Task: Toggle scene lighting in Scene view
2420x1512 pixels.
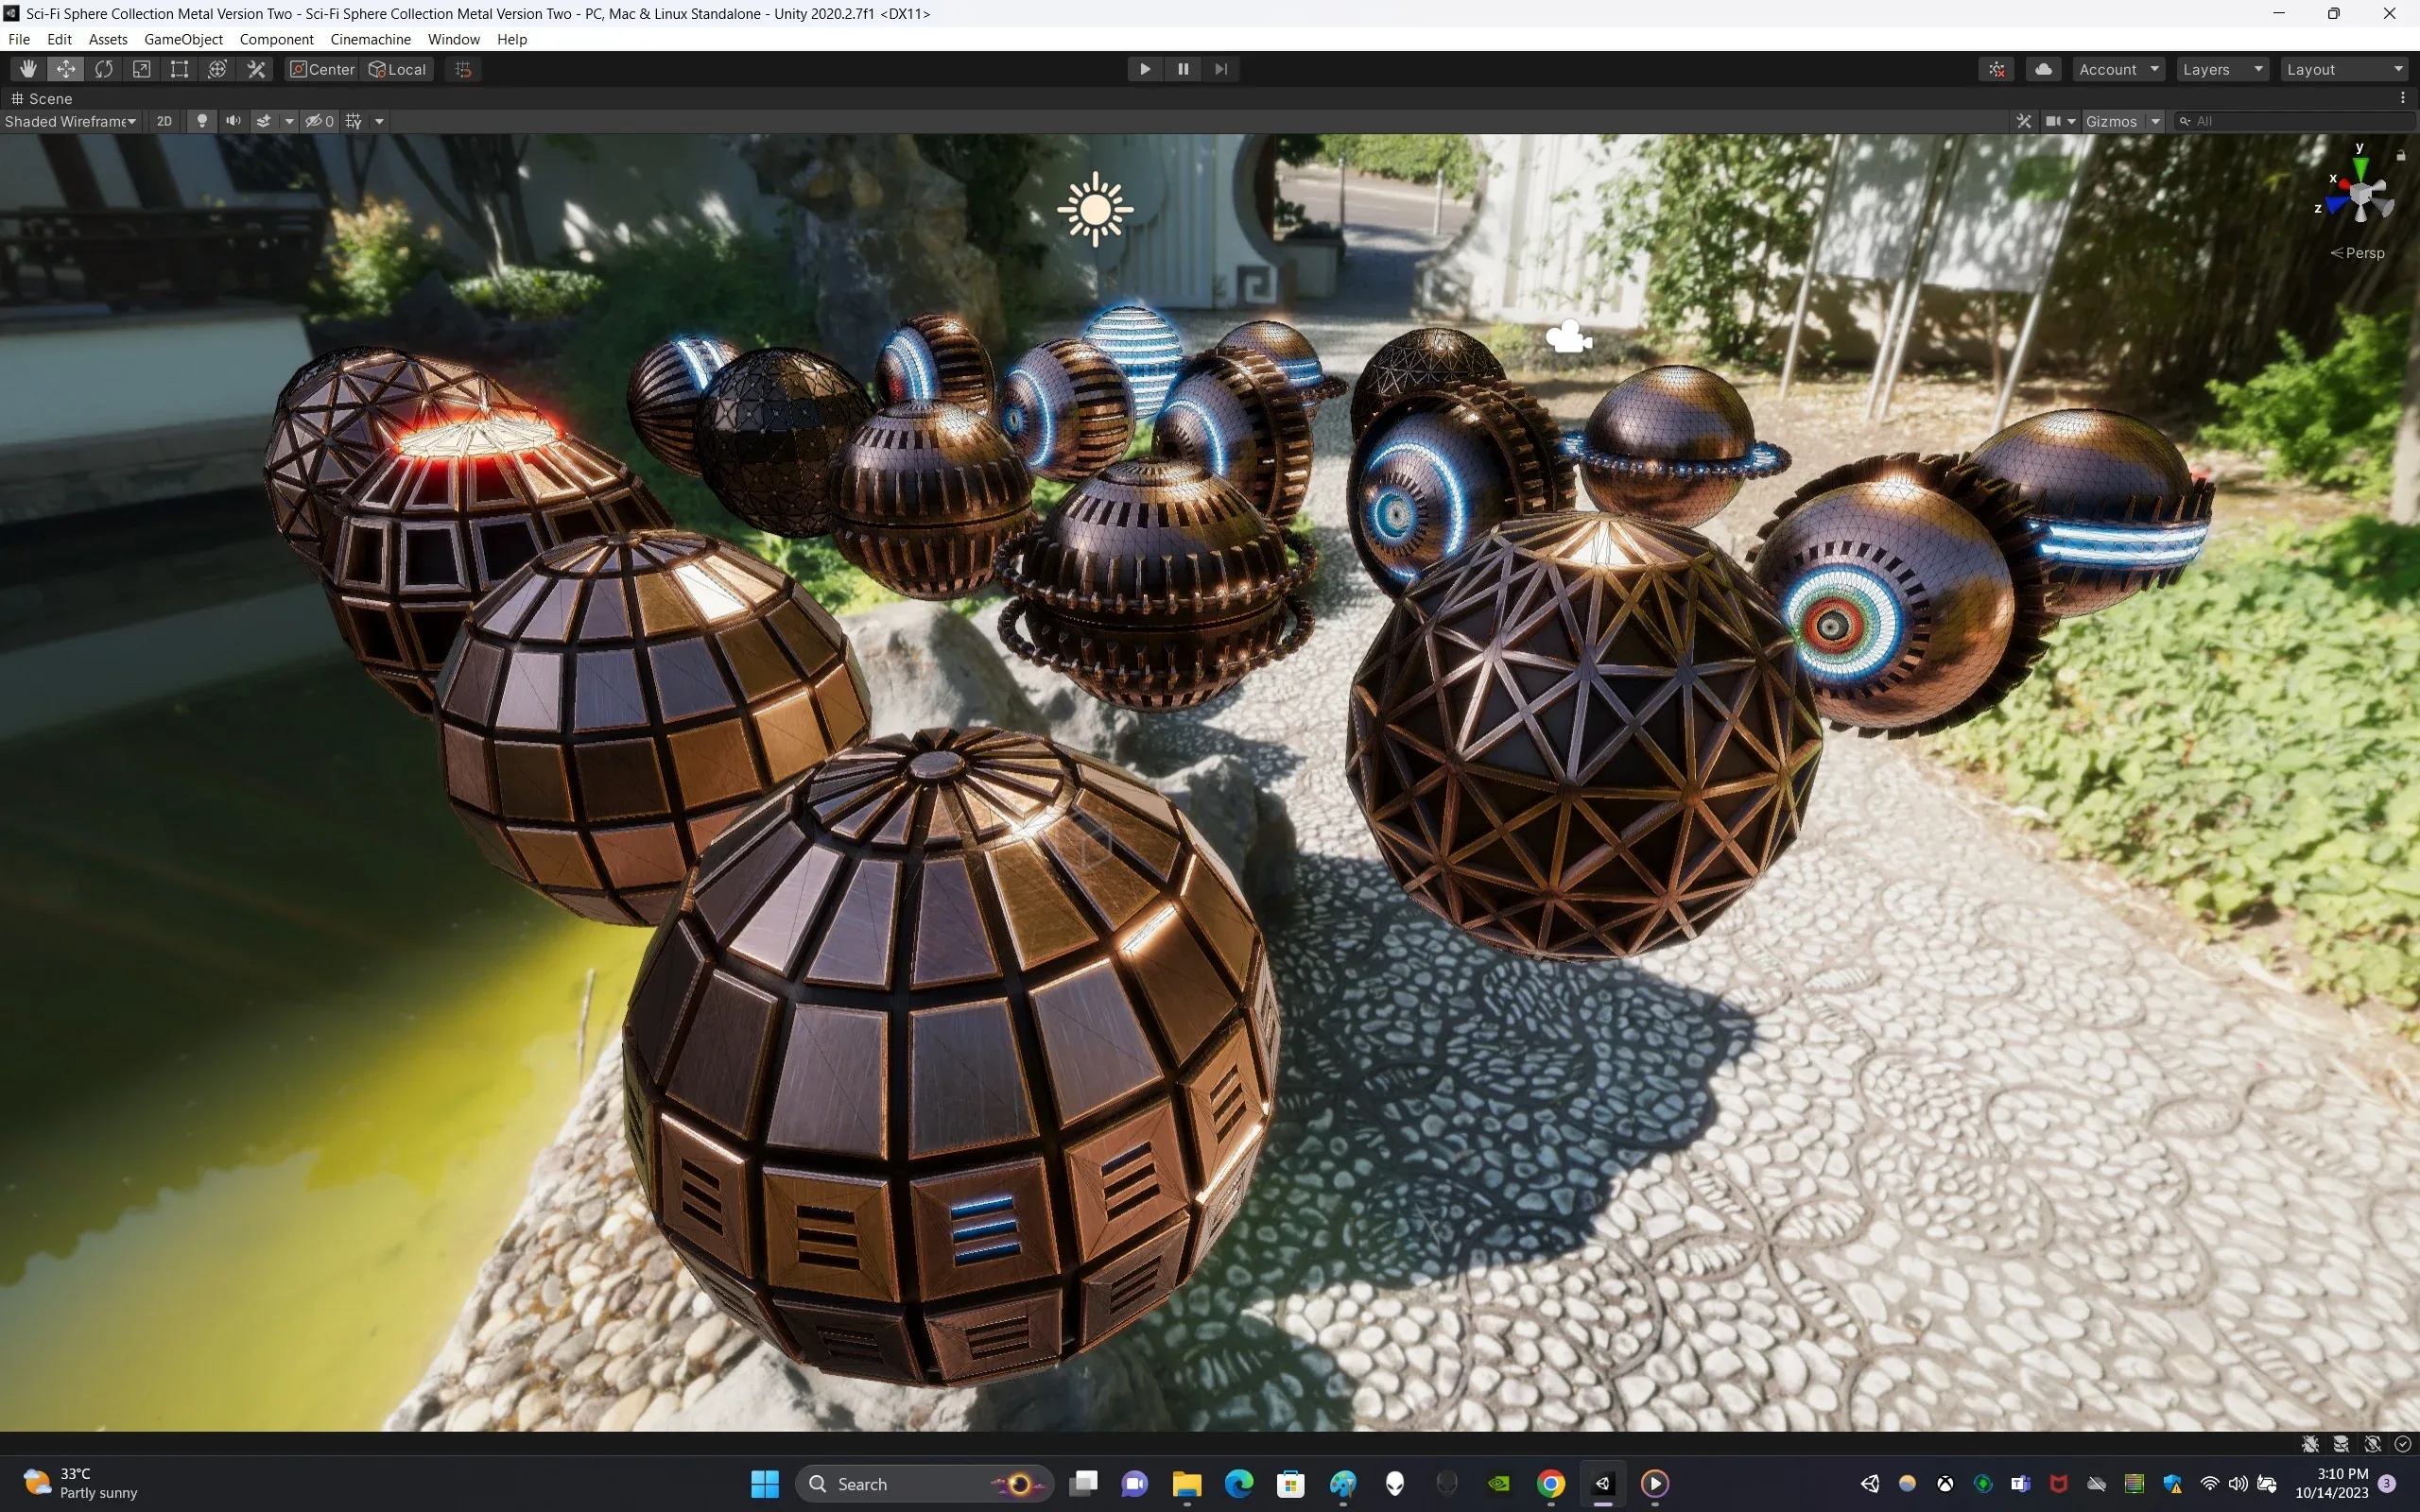Action: pyautogui.click(x=202, y=121)
